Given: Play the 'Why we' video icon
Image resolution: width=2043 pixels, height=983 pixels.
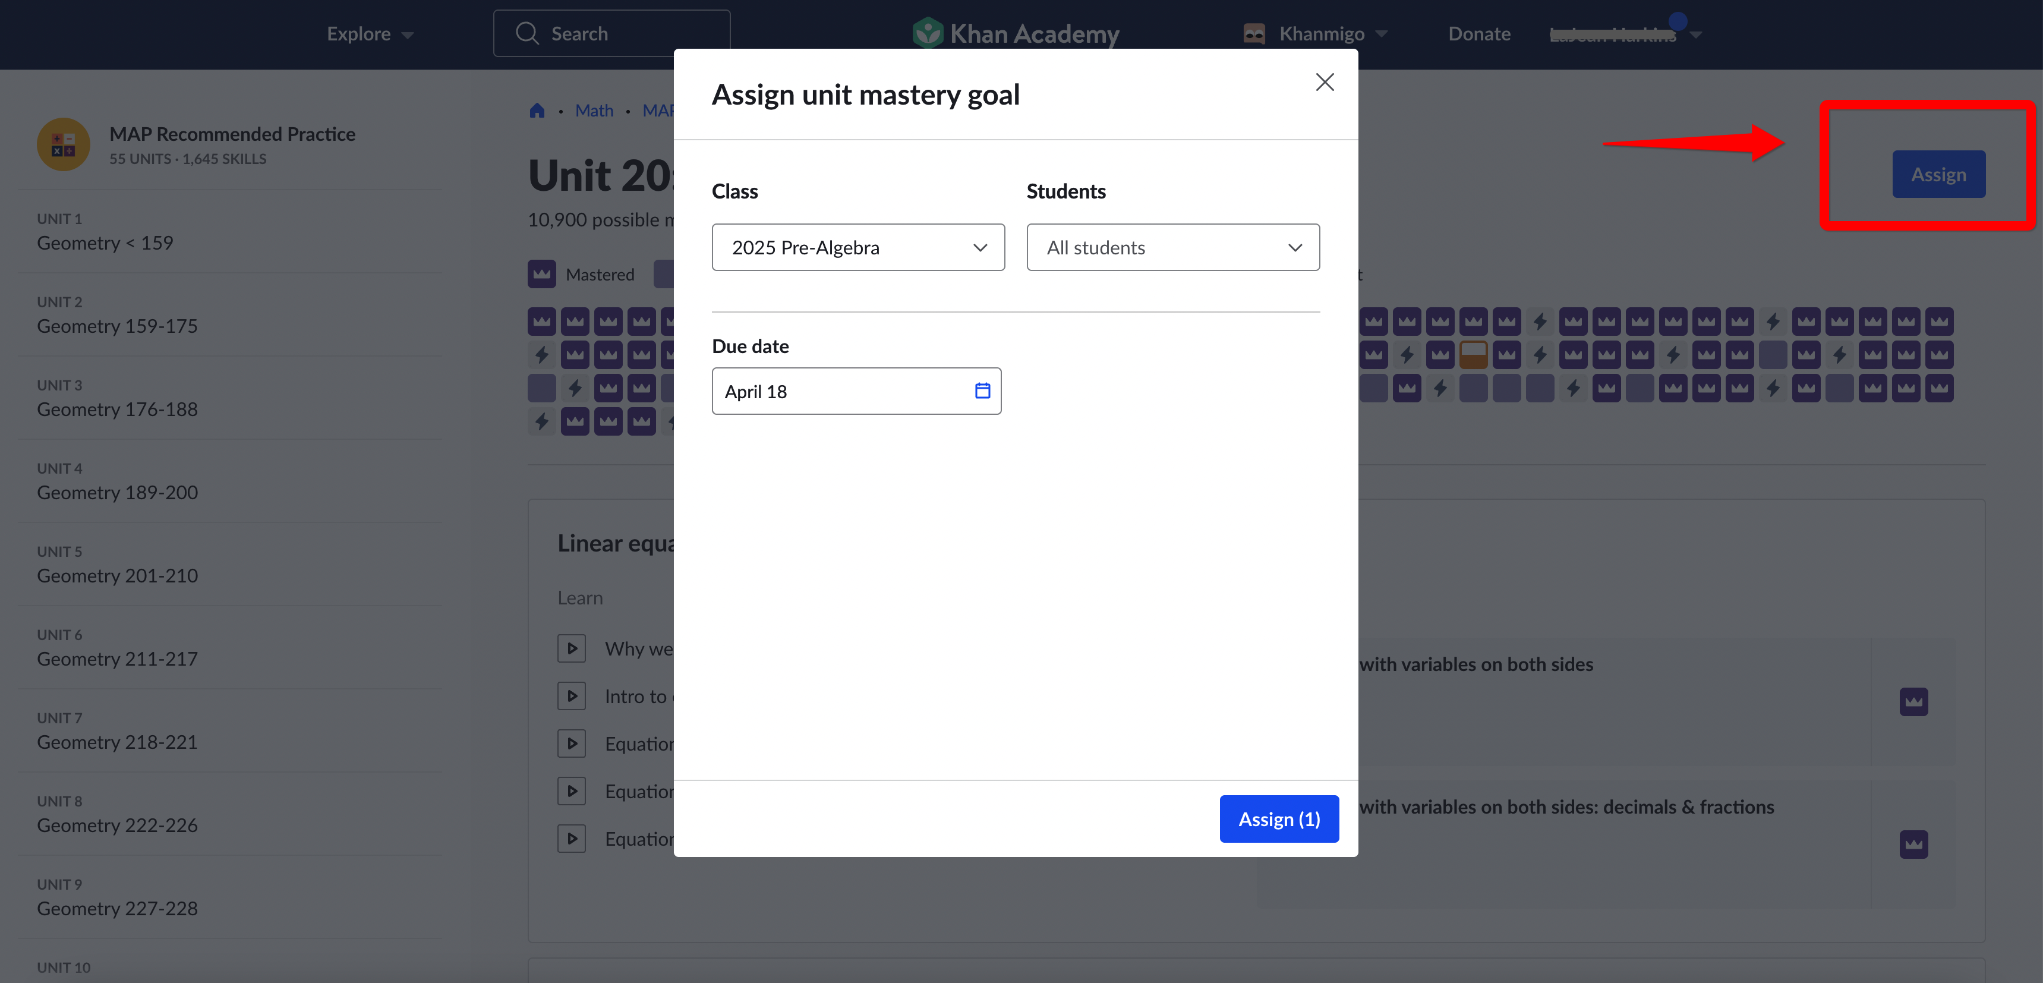Looking at the screenshot, I should coord(571,648).
